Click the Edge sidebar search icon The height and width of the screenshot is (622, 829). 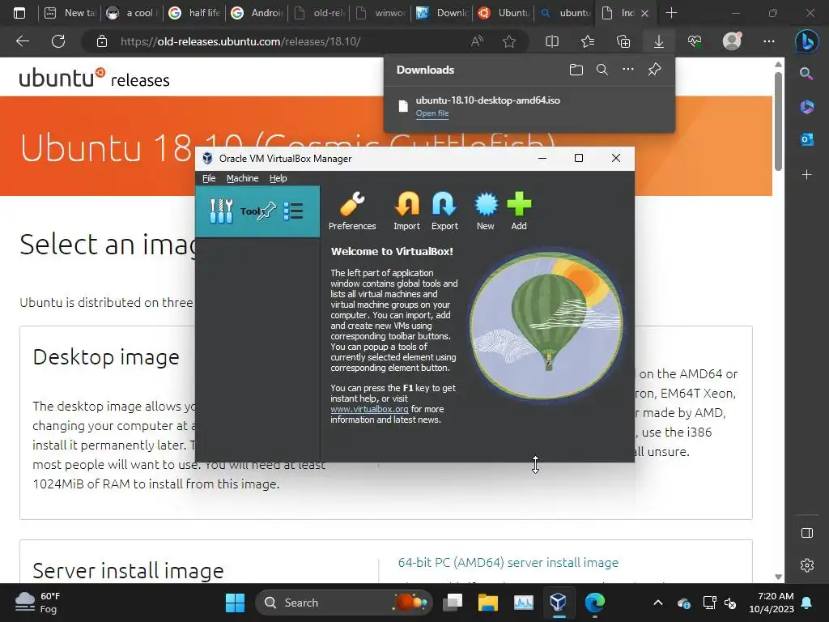[x=806, y=74]
